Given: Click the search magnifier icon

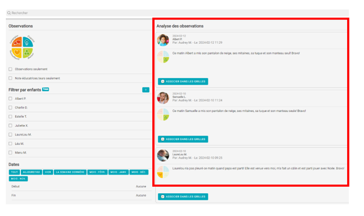Looking at the screenshot, I should click(x=9, y=13).
